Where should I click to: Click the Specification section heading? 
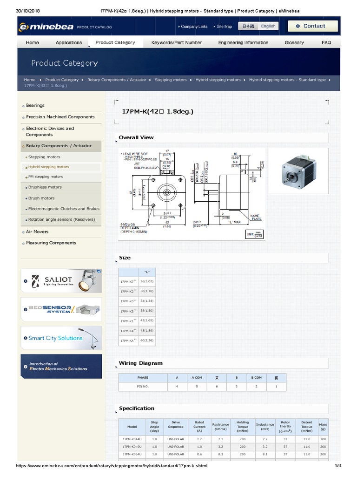click(137, 408)
